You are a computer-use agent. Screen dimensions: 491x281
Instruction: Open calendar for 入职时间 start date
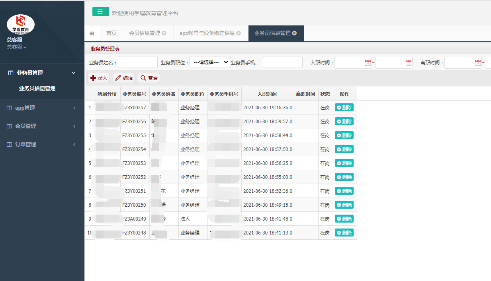(368, 63)
